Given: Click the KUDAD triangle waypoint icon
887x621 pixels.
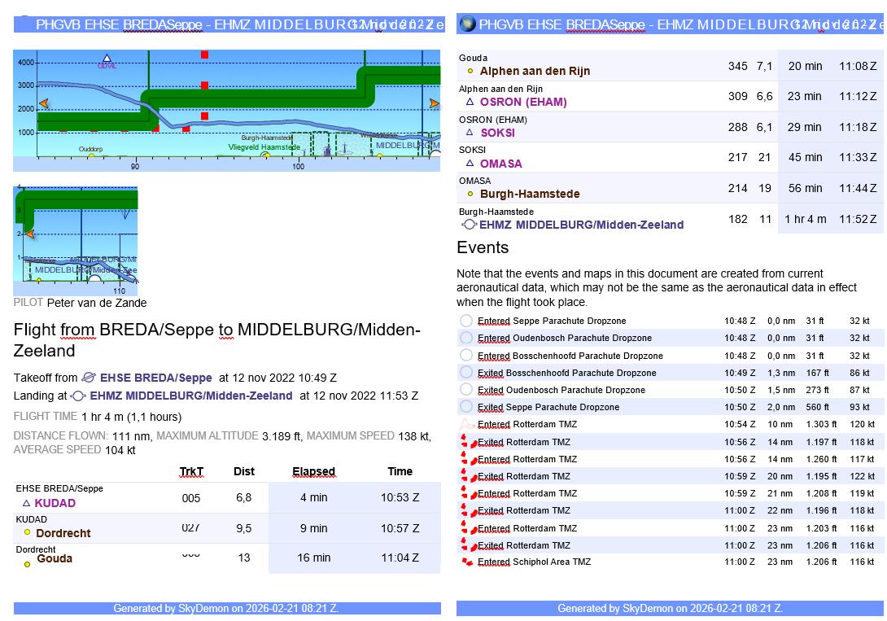Looking at the screenshot, I should pos(26,503).
